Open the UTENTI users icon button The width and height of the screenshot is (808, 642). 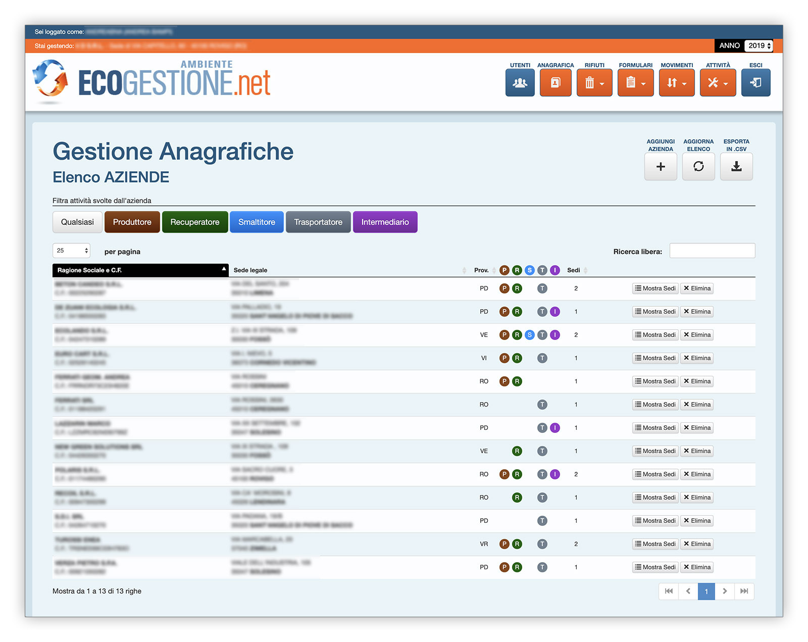(x=520, y=82)
